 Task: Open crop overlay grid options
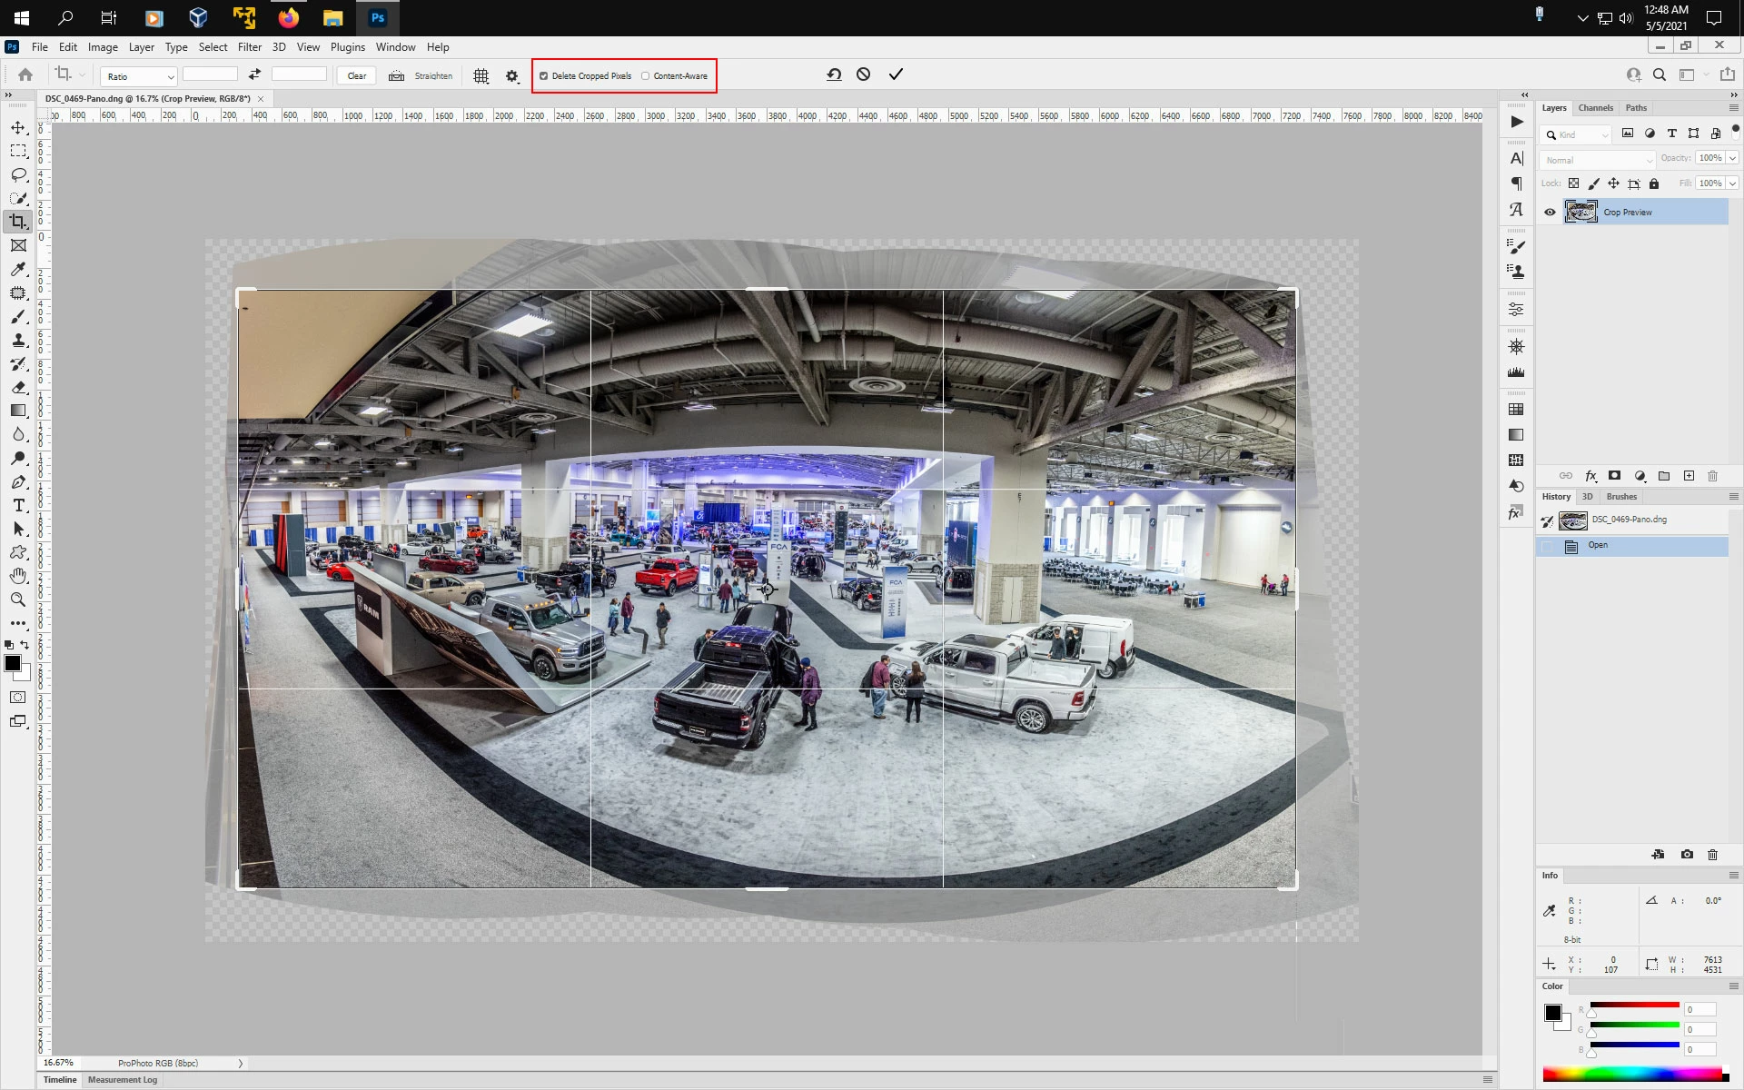coord(481,76)
